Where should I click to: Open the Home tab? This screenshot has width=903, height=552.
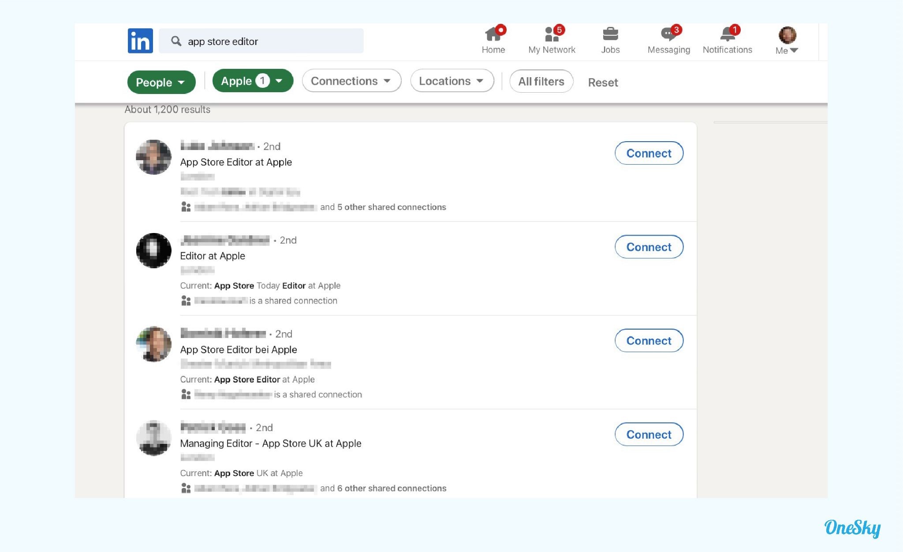pyautogui.click(x=493, y=40)
